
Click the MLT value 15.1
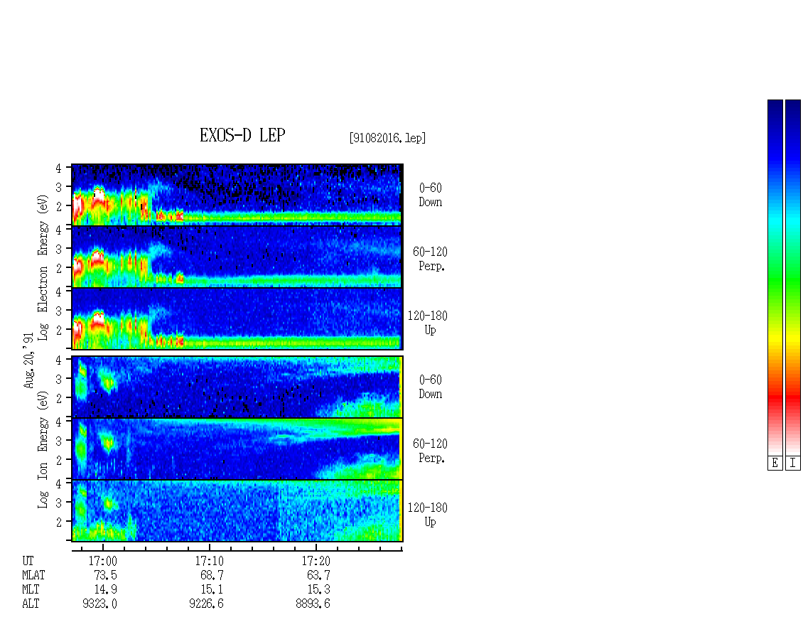[x=212, y=590]
